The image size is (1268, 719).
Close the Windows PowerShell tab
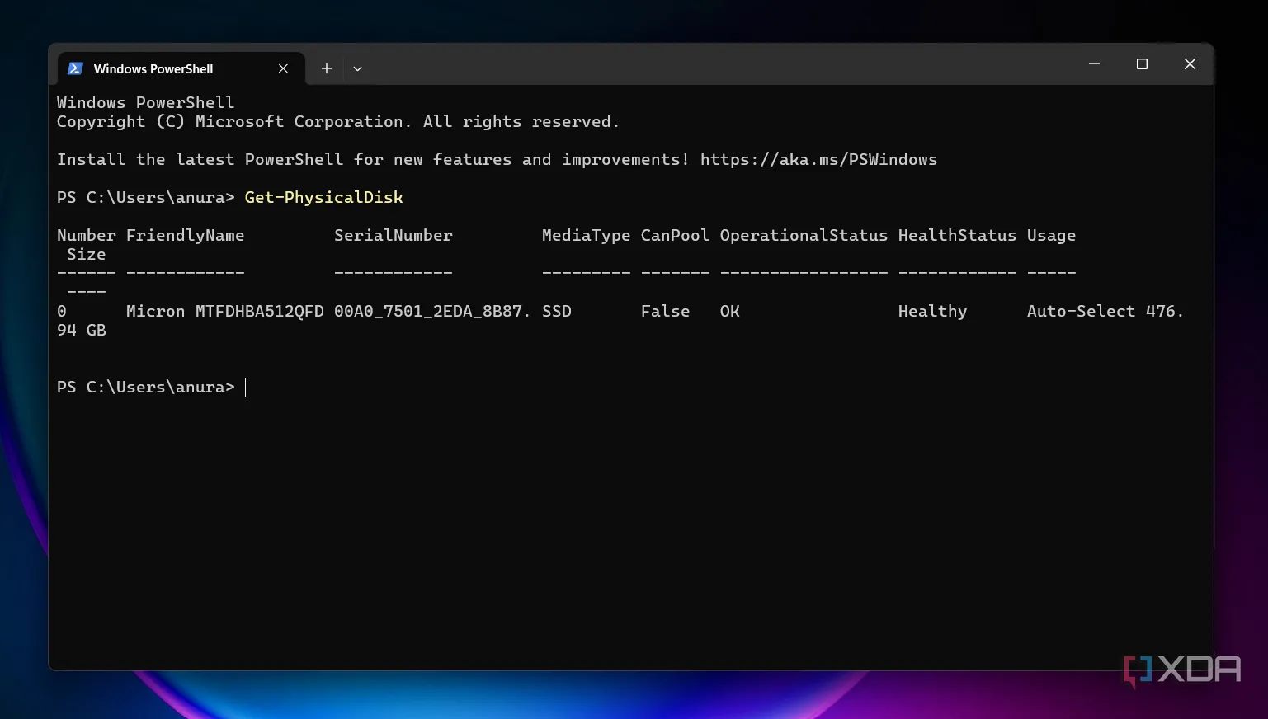pos(283,68)
